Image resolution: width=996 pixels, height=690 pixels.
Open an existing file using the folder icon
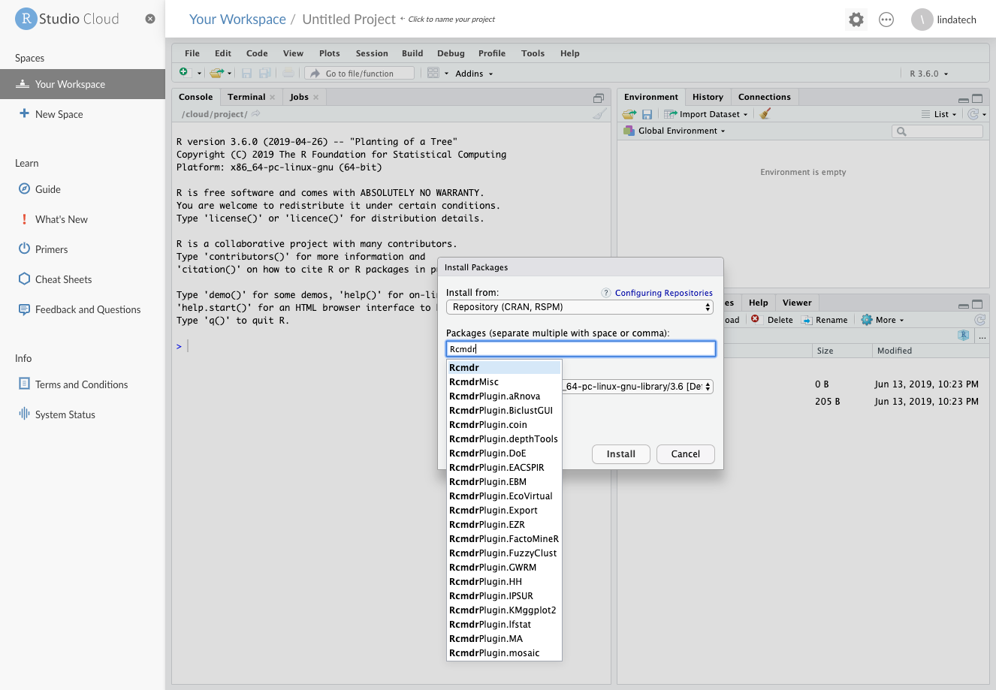coord(216,73)
